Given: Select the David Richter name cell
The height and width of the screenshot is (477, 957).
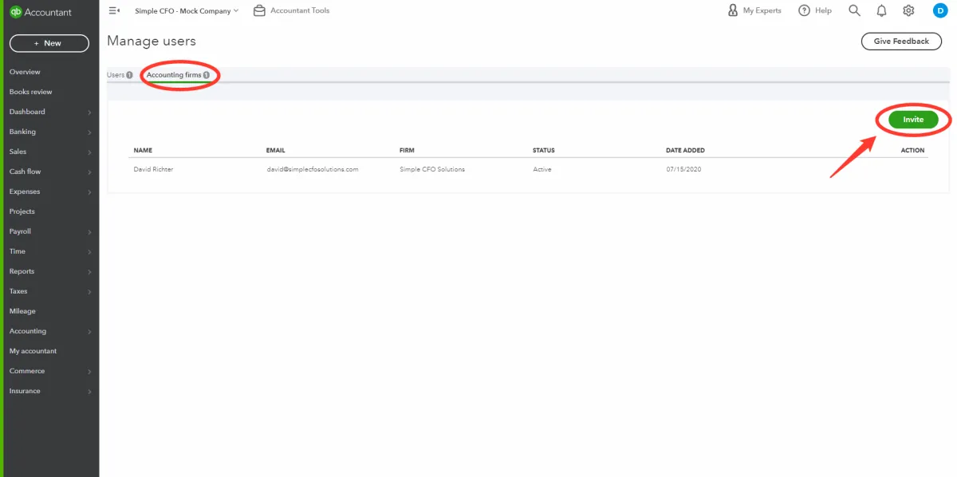Looking at the screenshot, I should coord(153,169).
